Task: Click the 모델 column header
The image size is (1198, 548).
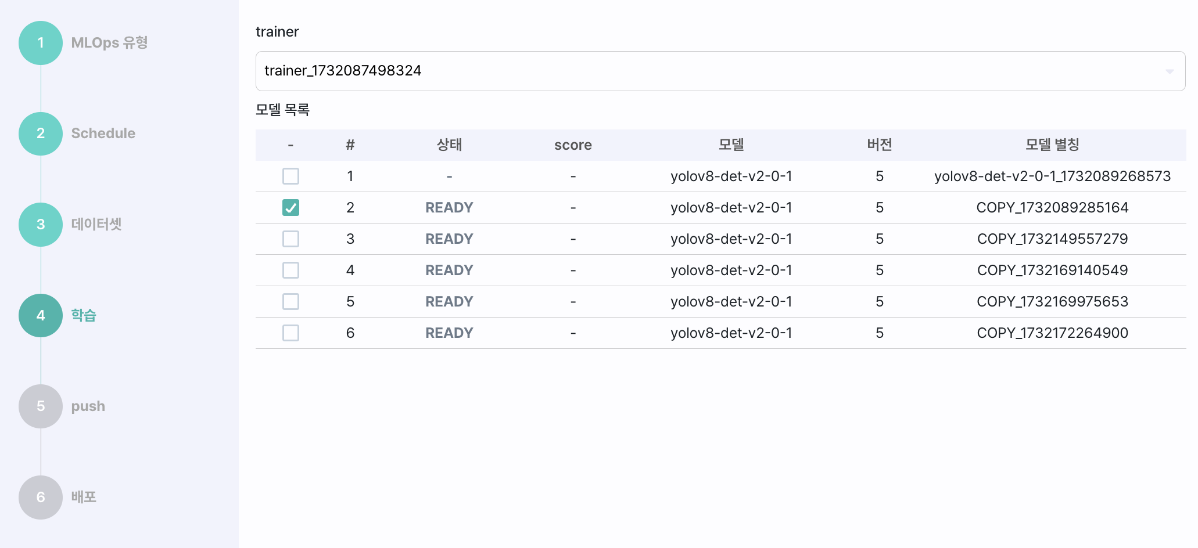Action: (x=731, y=145)
